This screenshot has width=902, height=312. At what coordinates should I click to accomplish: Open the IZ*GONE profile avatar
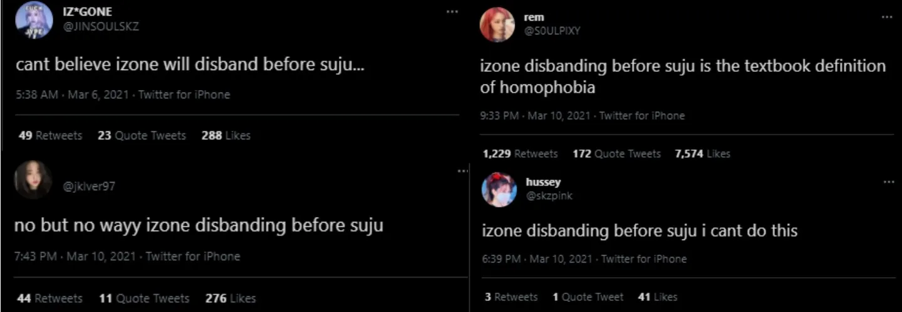pos(34,20)
